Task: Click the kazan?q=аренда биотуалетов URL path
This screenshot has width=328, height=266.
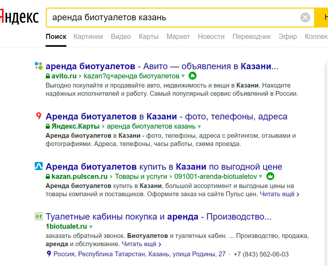Action: (131, 76)
